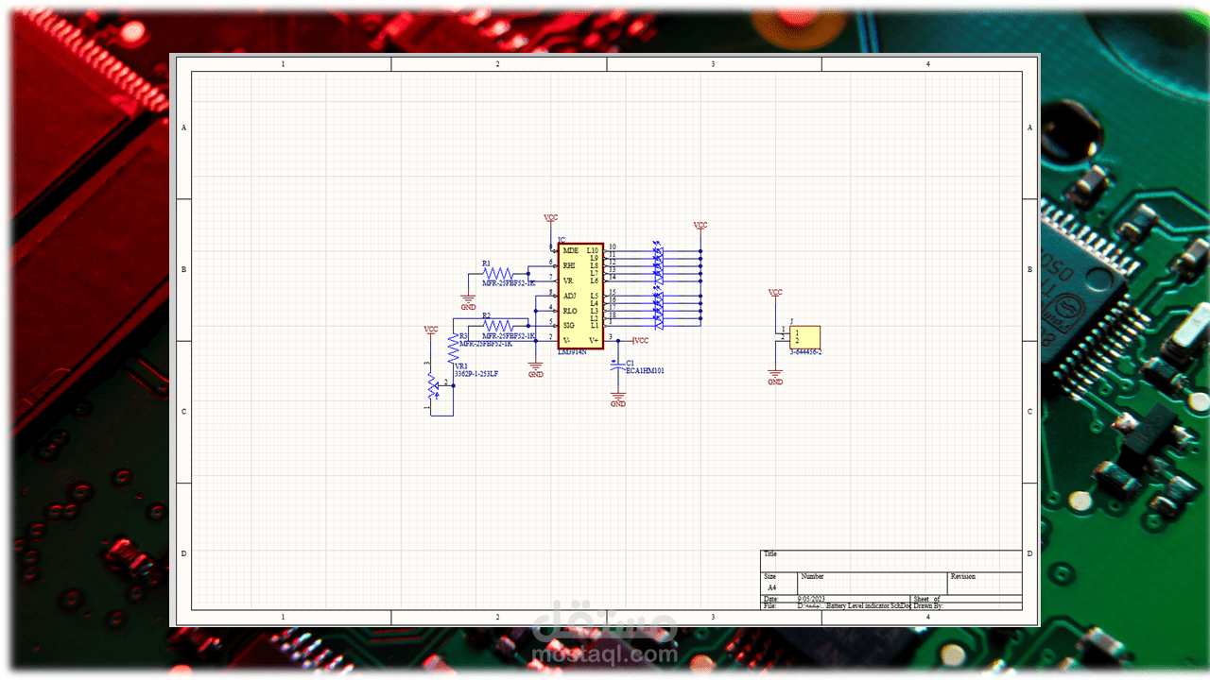This screenshot has width=1210, height=680.
Task: Click the MDE pin label on the IC
Action: (x=570, y=250)
